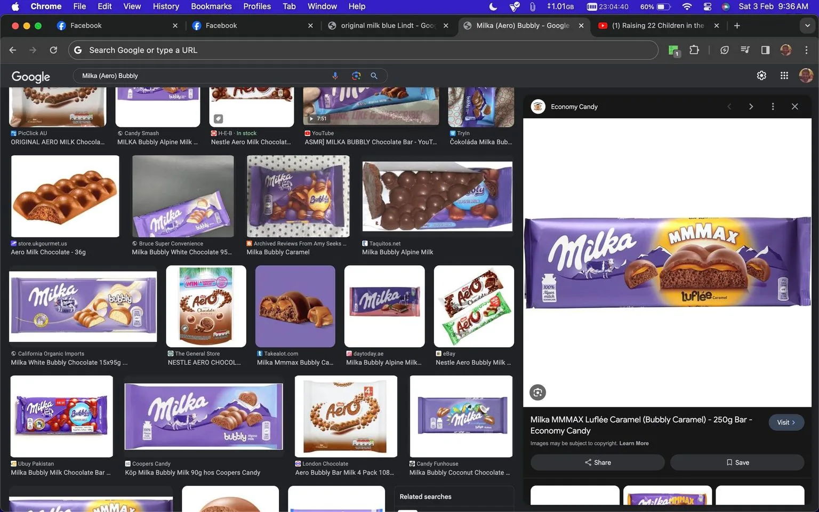Click the voice search microphone icon
The height and width of the screenshot is (512, 819).
335,76
